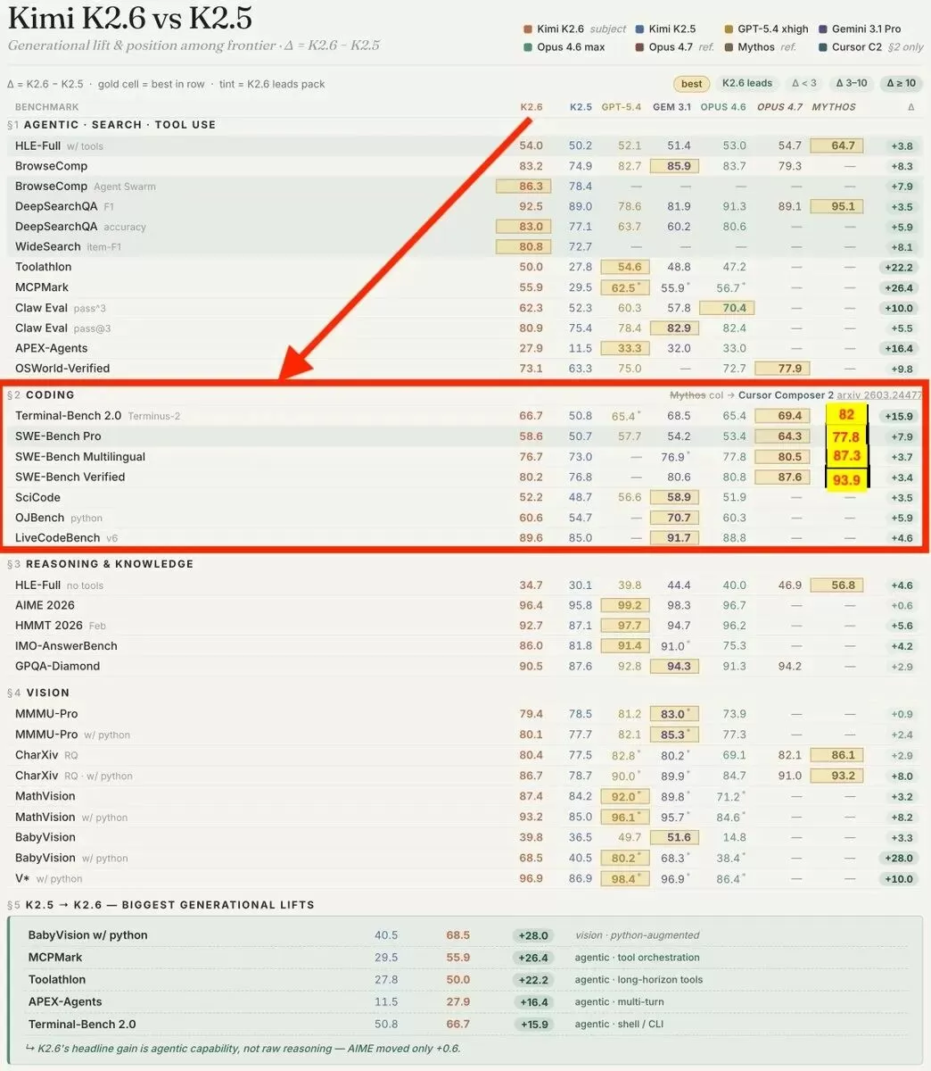Screen dimensions: 931x1071
Task: Select the Gemini 3.1 Pro legend swatch
Action: 823,29
